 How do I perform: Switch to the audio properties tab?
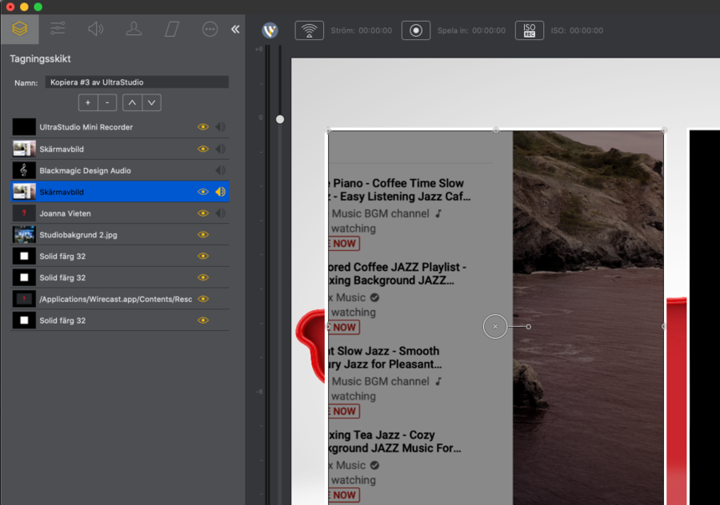[x=95, y=29]
